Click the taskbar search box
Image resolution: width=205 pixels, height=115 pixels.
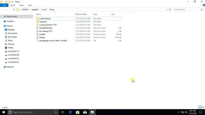point(33,112)
